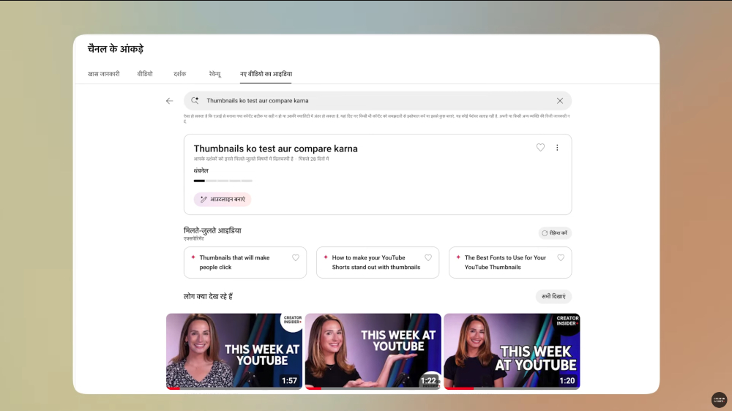Viewport: 732px width, 411px height.
Task: Click the sparkle icon on 'Best Fonts' card
Action: coord(458,257)
